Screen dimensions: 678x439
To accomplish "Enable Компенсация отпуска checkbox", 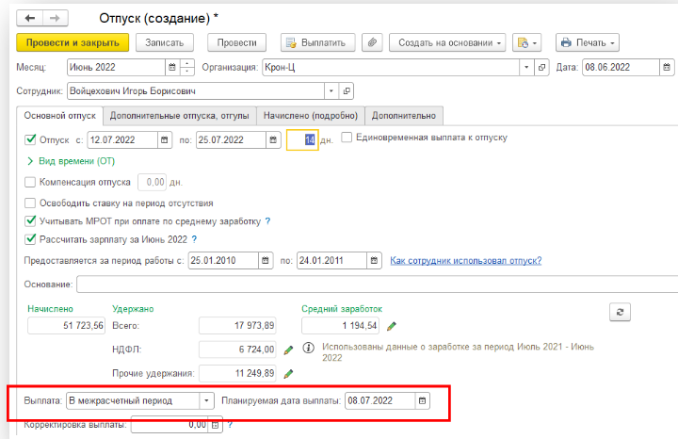I will (x=30, y=182).
